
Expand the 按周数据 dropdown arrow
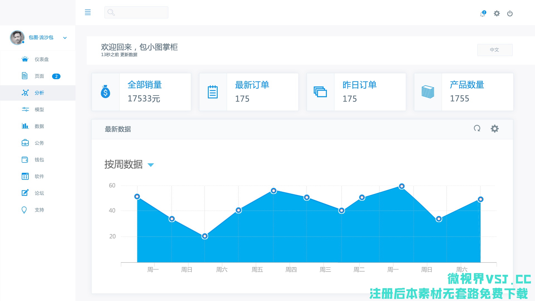[x=150, y=165]
